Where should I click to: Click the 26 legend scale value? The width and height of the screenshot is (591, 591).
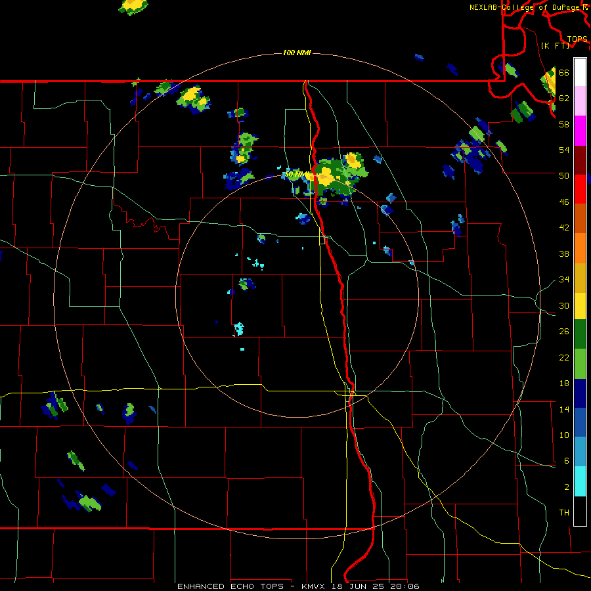[564, 332]
